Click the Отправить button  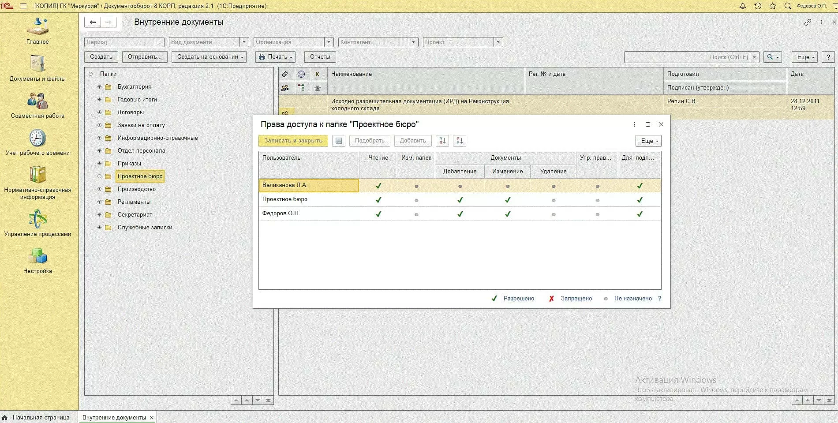(x=145, y=57)
